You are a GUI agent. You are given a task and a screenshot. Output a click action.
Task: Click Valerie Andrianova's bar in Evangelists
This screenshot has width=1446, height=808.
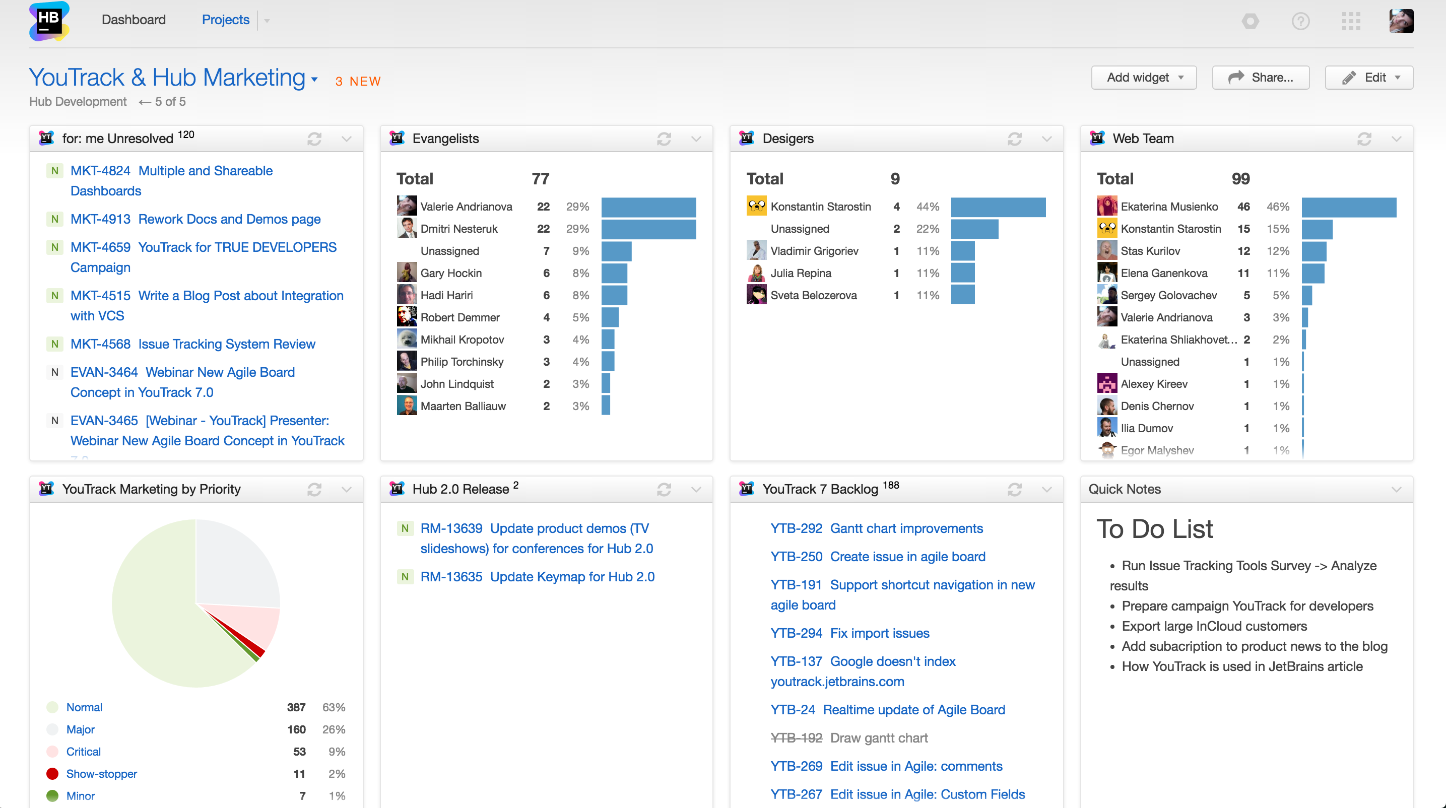coord(648,207)
